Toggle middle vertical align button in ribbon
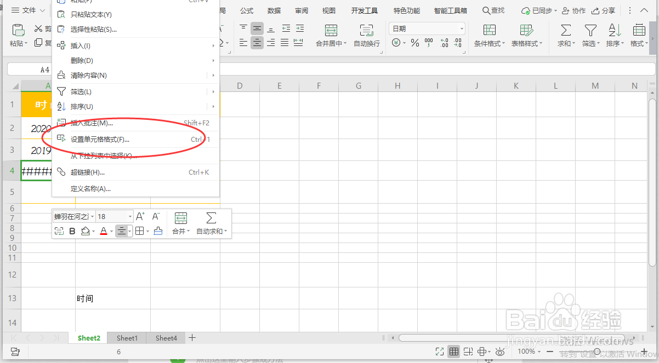Image resolution: width=659 pixels, height=363 pixels. click(257, 28)
